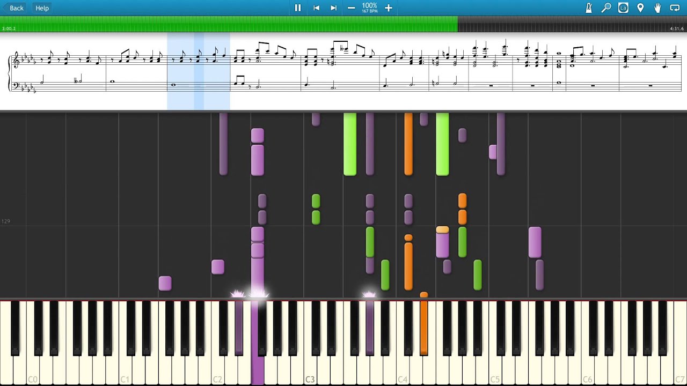Click the blue highlighted measure in sheet music

point(199,71)
